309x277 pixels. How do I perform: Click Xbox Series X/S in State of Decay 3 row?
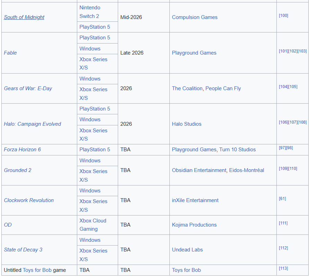click(93, 255)
